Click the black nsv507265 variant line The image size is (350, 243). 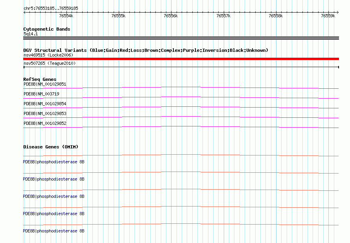[x=181, y=67]
